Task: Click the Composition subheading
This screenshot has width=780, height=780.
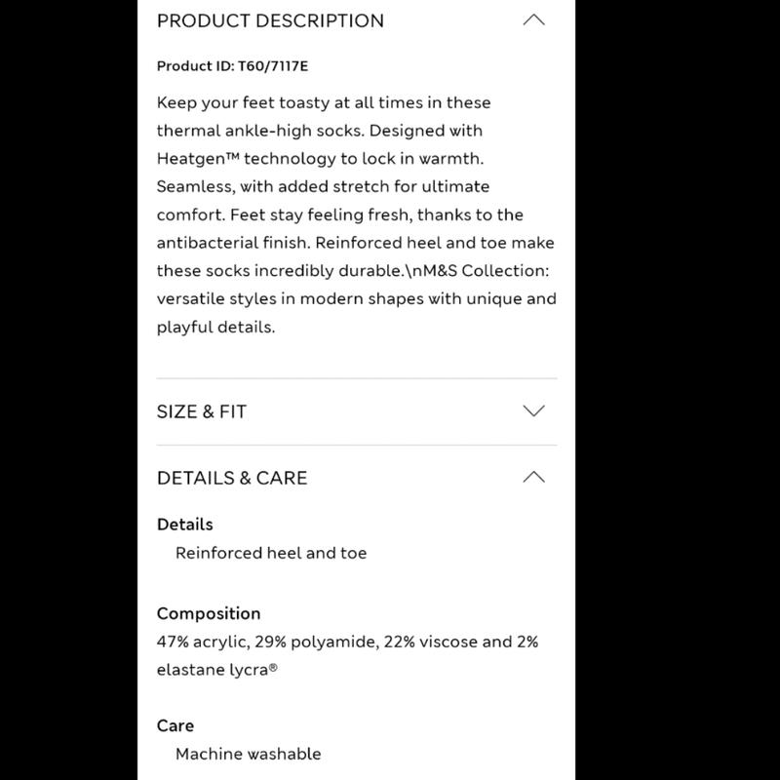Action: [209, 613]
